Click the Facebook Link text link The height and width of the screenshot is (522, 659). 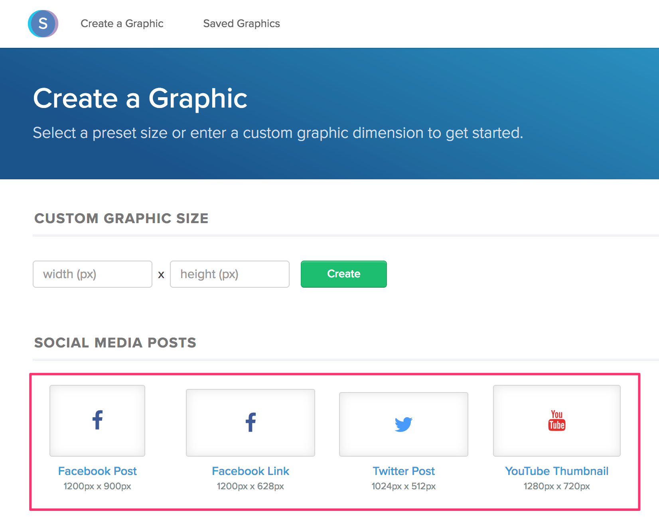coord(251,471)
